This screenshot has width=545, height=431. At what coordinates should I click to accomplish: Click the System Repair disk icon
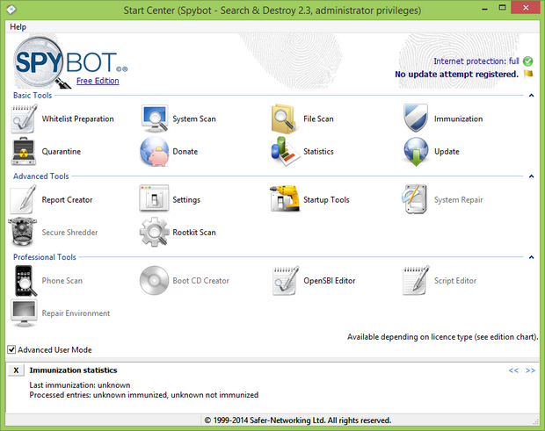pos(414,199)
